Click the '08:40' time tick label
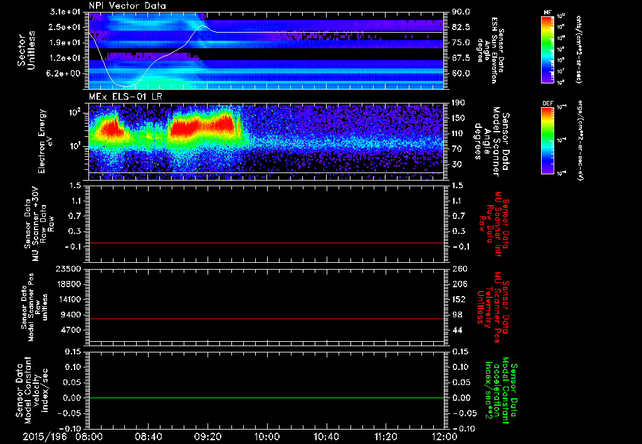Viewport: 642px width, 444px height. coord(148,436)
